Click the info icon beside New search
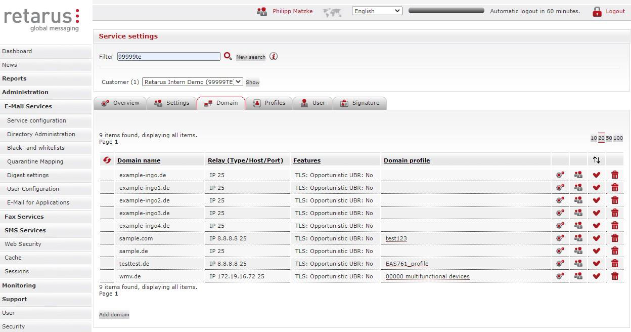Screen dimensions: 631x332 pyautogui.click(x=274, y=56)
